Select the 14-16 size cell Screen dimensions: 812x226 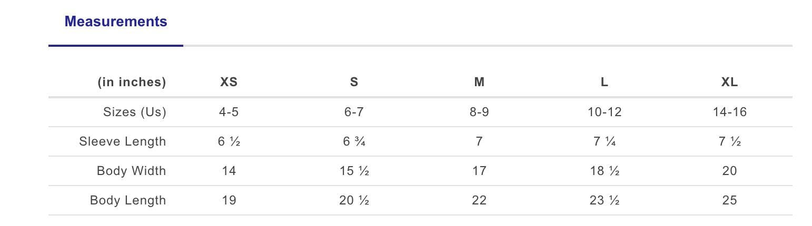pos(729,112)
